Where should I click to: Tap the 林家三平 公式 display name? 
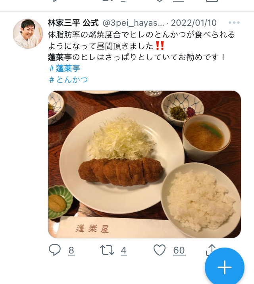(x=73, y=23)
